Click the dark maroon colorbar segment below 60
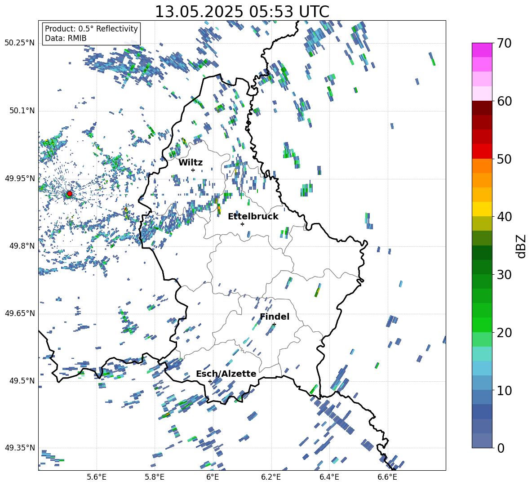This screenshot has height=486, width=532. tap(482, 108)
